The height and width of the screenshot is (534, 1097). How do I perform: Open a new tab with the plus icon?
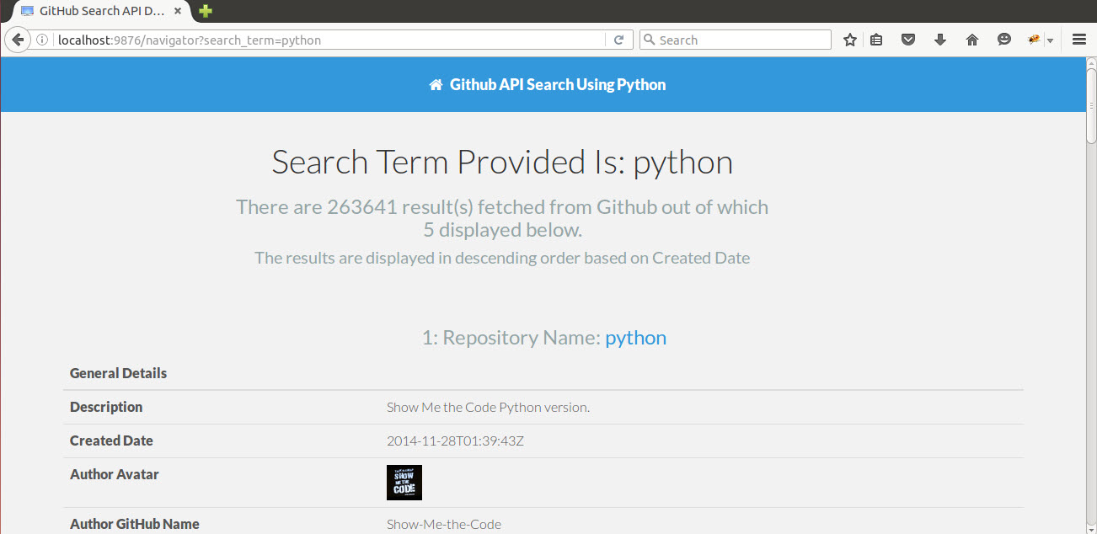coord(206,11)
